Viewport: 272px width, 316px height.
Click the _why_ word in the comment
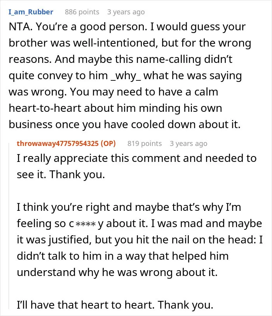click(x=126, y=76)
